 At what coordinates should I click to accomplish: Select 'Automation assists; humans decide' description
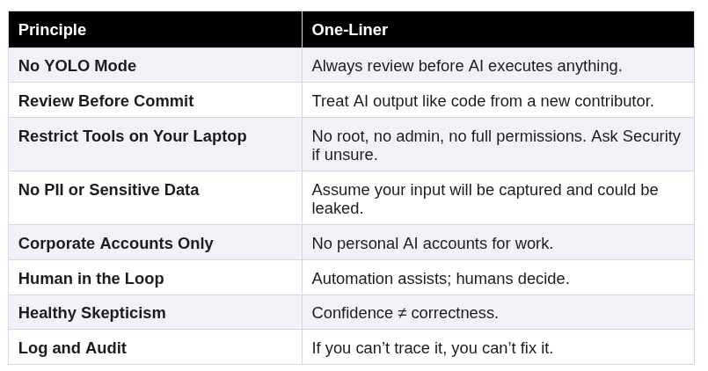pos(440,279)
